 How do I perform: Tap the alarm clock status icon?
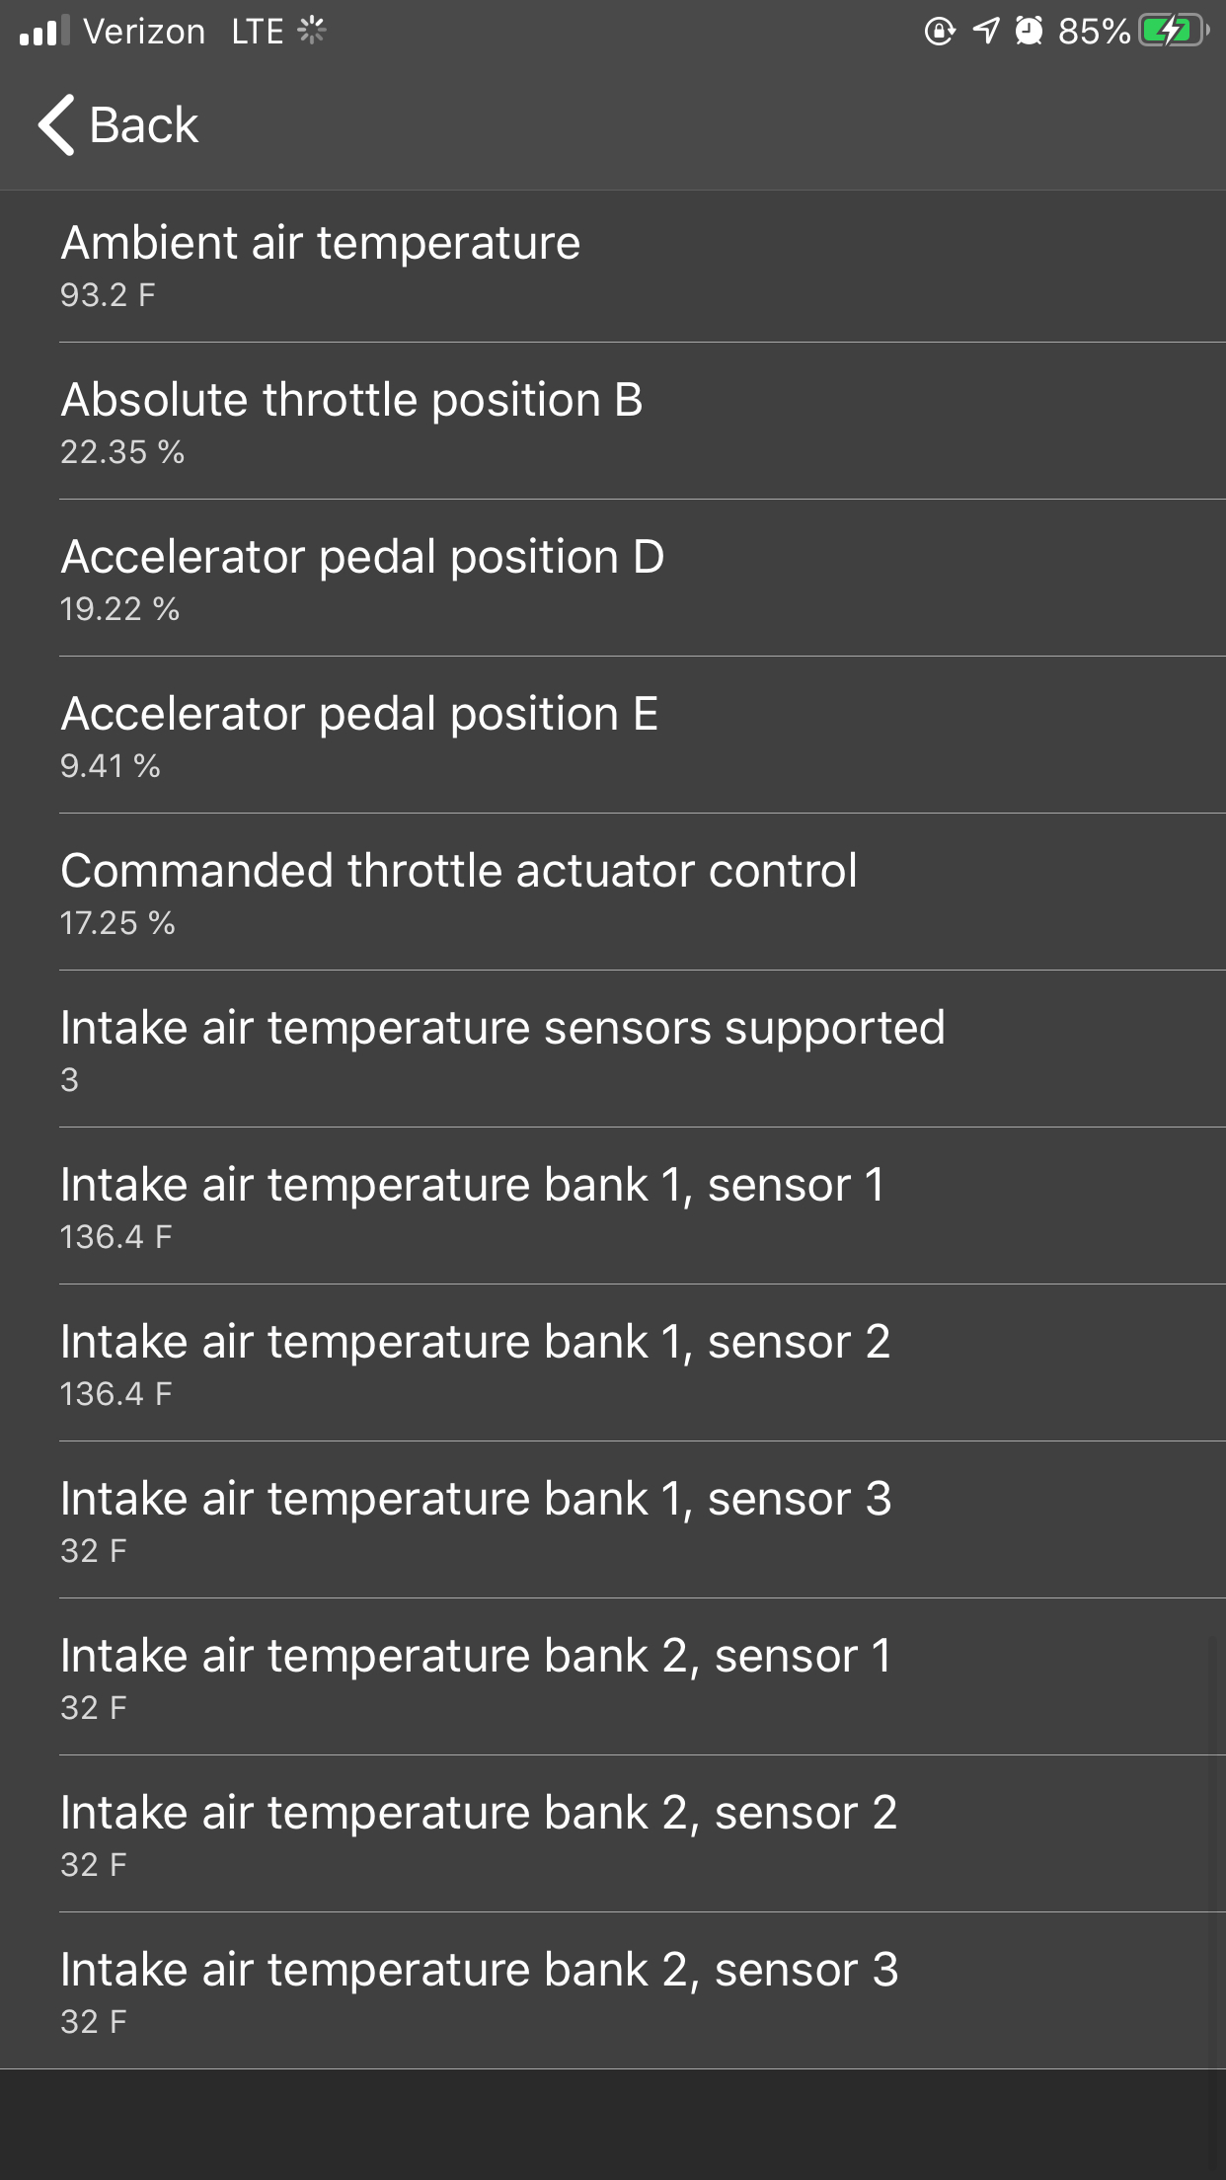point(1029,32)
